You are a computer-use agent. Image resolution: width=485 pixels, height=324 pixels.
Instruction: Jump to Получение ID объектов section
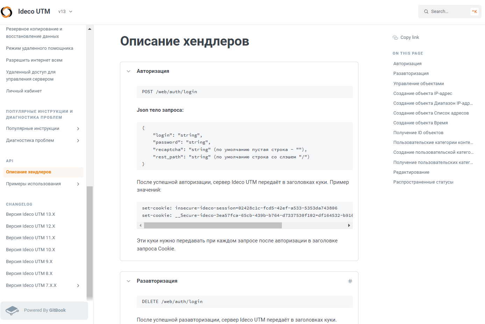point(419,133)
